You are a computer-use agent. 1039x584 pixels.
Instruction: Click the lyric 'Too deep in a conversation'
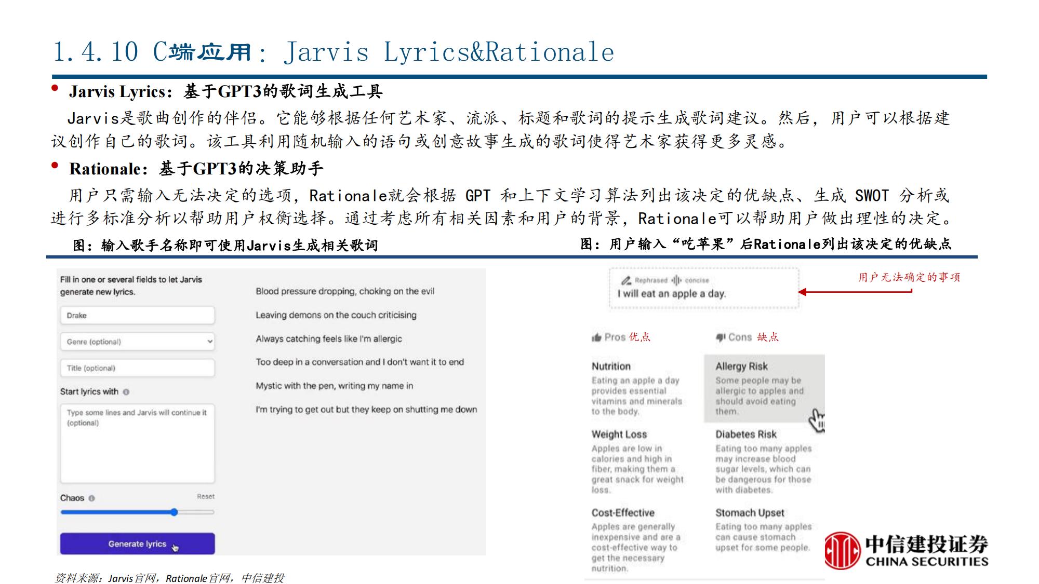point(317,362)
